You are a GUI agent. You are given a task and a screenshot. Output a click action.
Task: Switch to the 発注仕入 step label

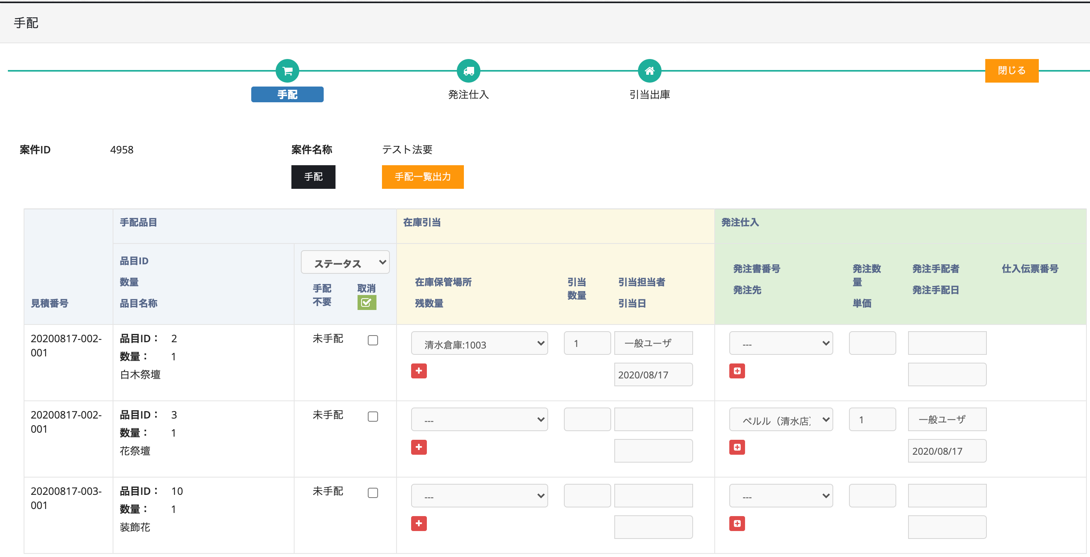(x=469, y=95)
